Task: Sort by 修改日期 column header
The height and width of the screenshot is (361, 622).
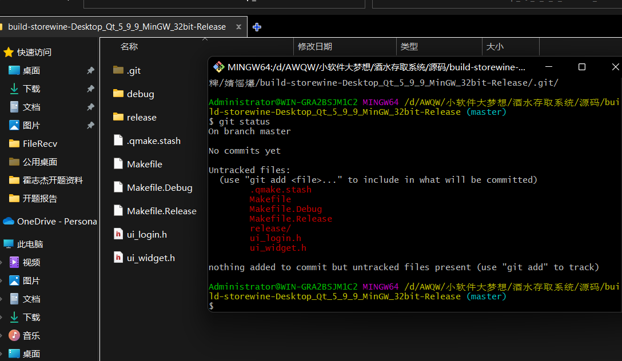Action: pos(314,47)
